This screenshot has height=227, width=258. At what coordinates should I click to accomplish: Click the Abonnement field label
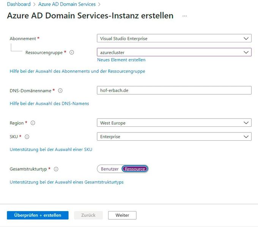click(23, 39)
